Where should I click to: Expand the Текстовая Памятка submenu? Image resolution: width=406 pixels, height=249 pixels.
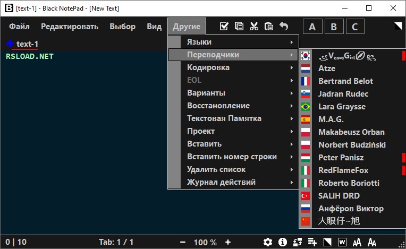[233, 118]
